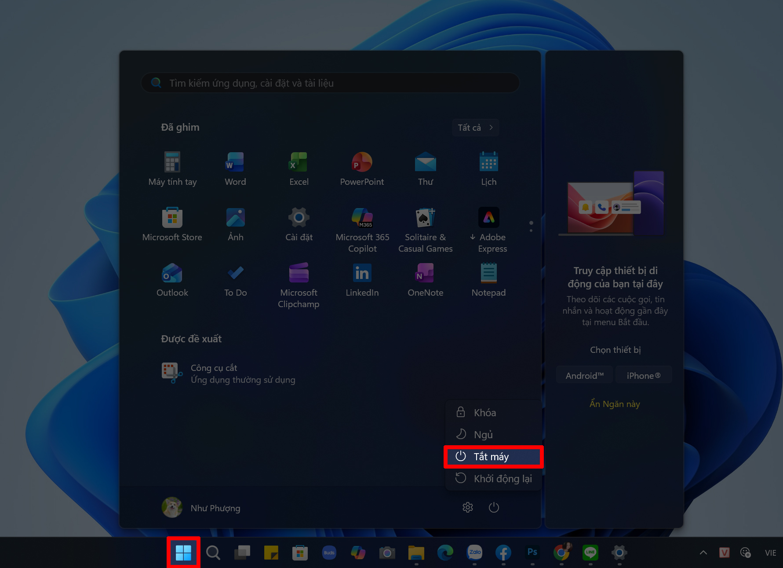Launch Excel from the Start menu

tap(299, 169)
